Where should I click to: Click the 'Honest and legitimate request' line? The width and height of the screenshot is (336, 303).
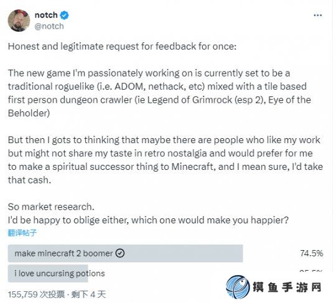pyautogui.click(x=122, y=46)
